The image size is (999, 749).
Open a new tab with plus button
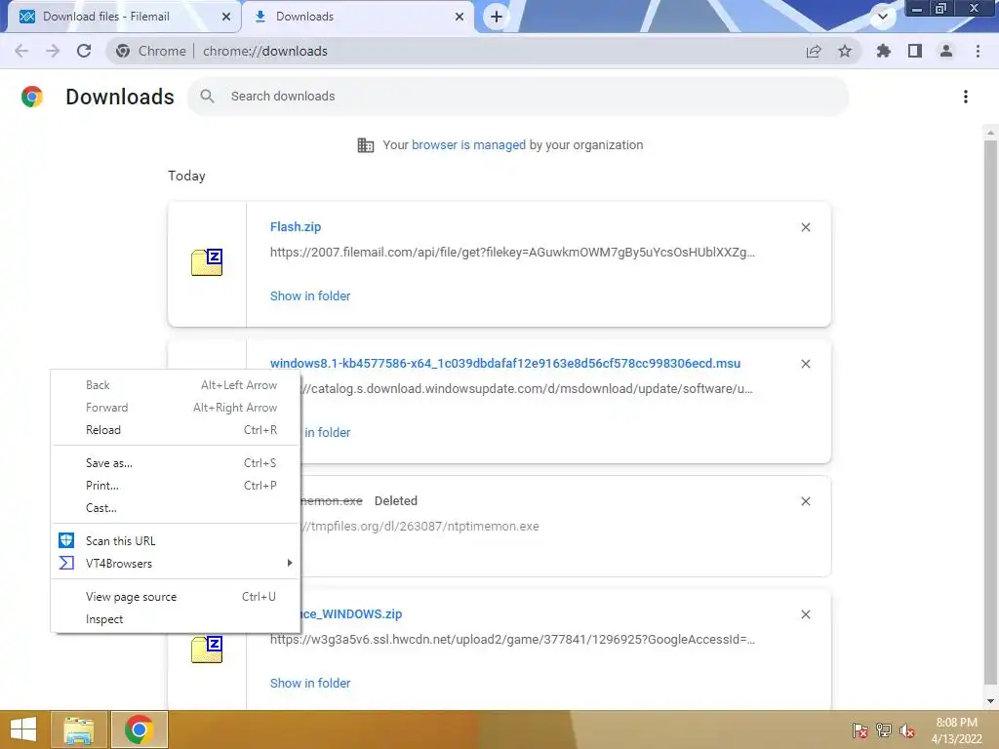pos(497,17)
